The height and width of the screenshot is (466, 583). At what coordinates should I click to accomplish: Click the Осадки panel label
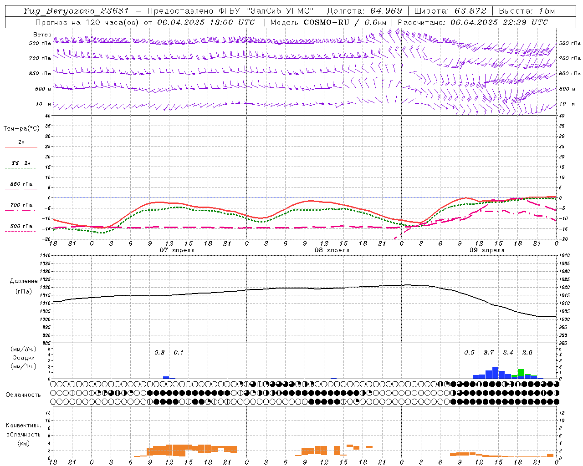tap(24, 358)
